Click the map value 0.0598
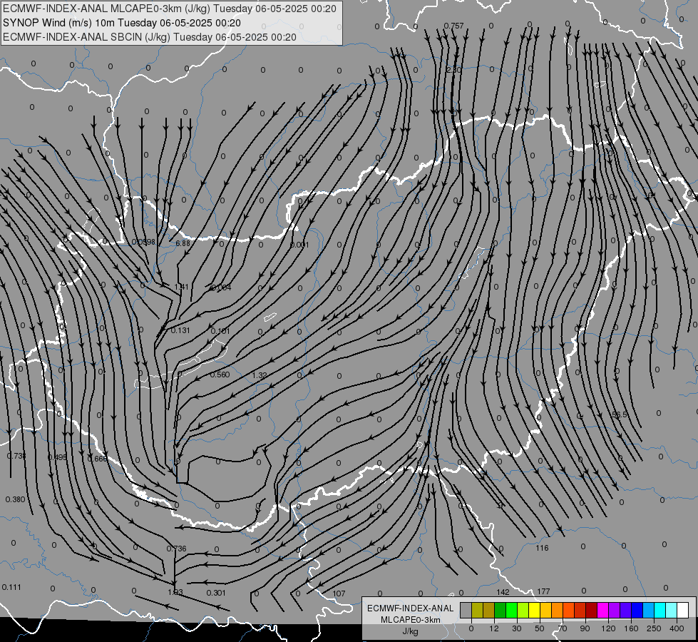698x642 pixels. (143, 242)
